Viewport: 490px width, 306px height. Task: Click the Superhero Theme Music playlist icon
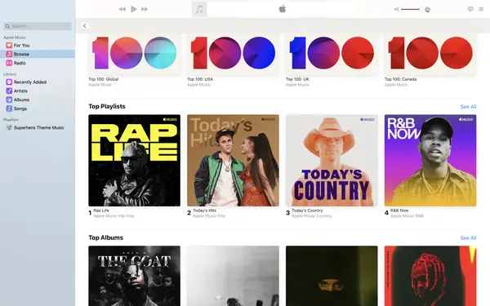(x=9, y=127)
